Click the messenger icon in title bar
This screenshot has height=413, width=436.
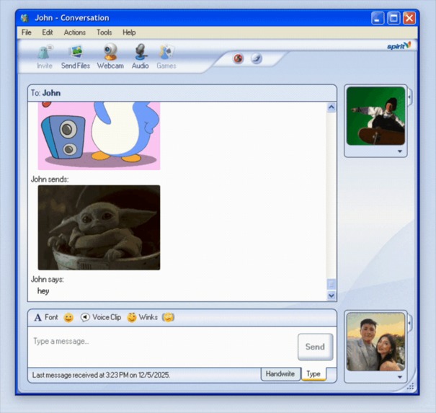click(25, 18)
